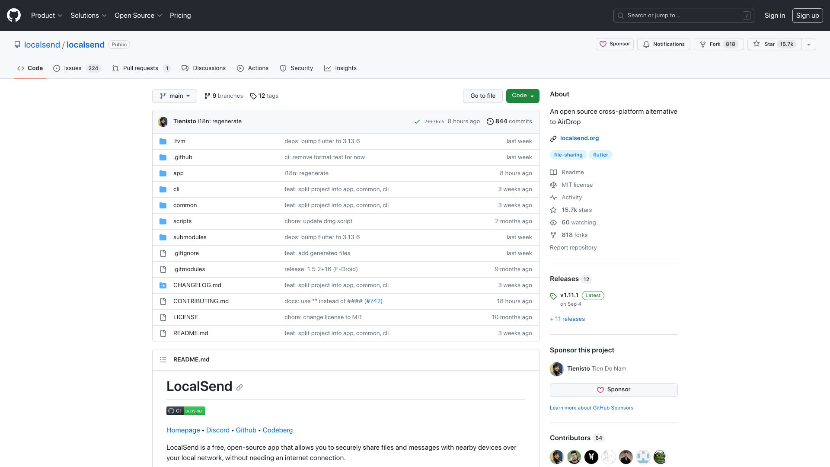Go to the Actions tab
The width and height of the screenshot is (830, 467).
[x=253, y=68]
